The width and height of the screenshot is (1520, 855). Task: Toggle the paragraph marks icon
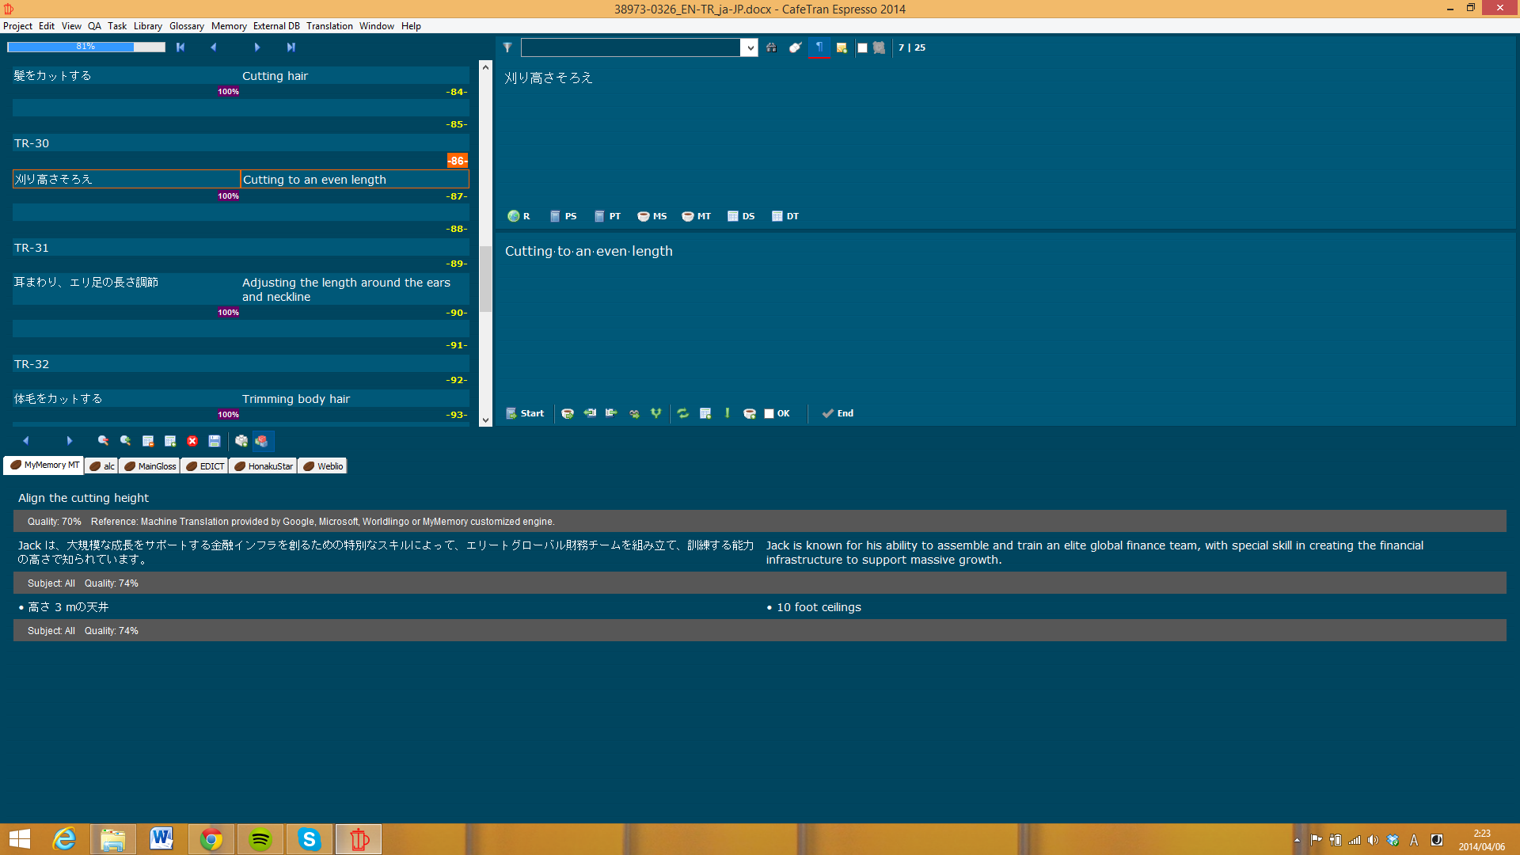point(819,47)
